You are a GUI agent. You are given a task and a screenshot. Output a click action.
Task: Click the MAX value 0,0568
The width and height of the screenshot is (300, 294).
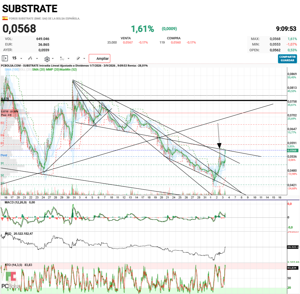point(275,39)
